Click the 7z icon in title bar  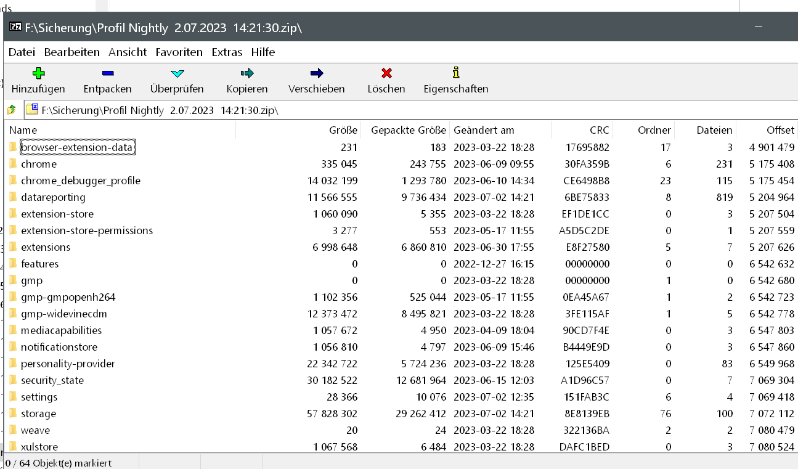16,28
